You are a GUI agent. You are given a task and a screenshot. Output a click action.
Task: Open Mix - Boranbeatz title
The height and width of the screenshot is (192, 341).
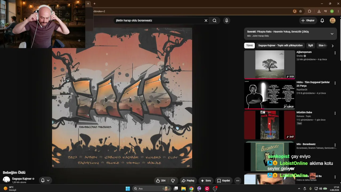tap(306, 144)
